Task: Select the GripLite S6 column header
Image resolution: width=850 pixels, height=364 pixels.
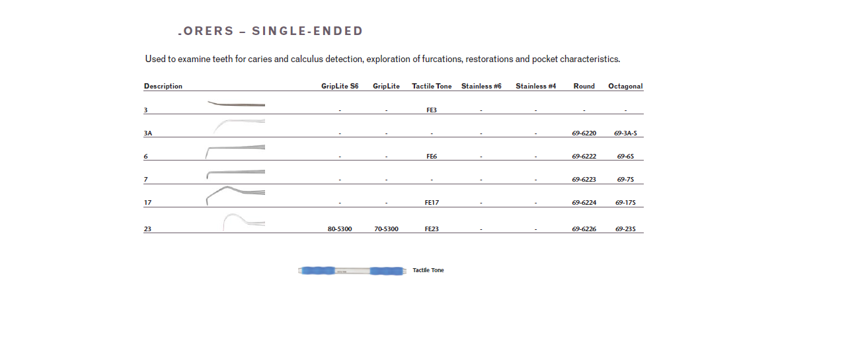Action: [x=340, y=86]
